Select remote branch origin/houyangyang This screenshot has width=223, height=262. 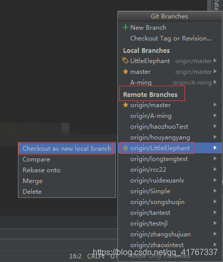(170, 137)
